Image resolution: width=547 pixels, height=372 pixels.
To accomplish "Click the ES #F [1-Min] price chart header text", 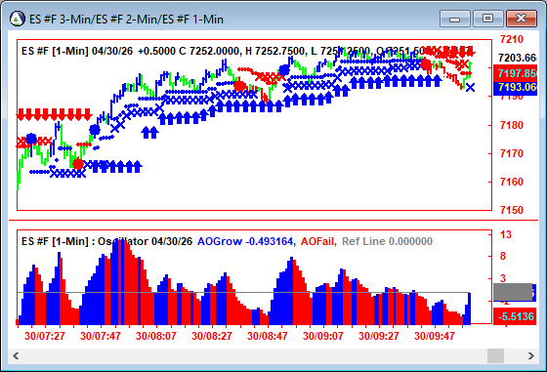I will tap(244, 51).
